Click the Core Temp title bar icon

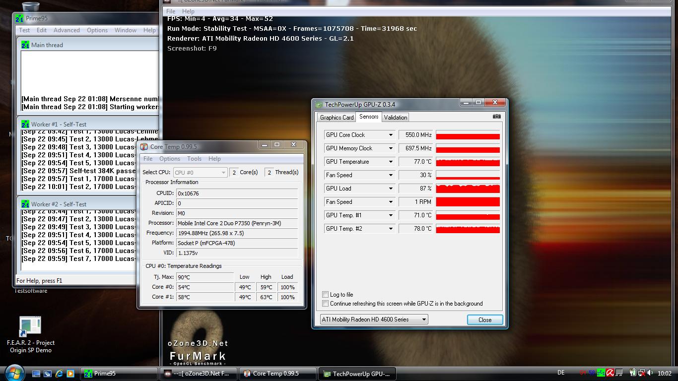click(x=144, y=146)
